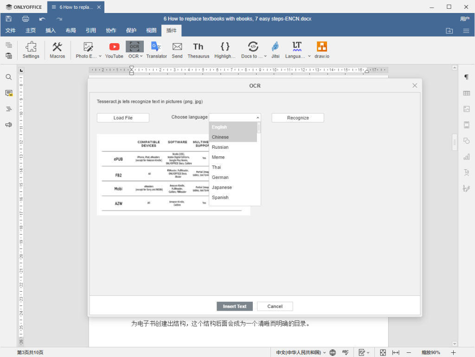The image size is (475, 357).
Task: Click the loaded table image preview
Action: pyautogui.click(x=153, y=175)
